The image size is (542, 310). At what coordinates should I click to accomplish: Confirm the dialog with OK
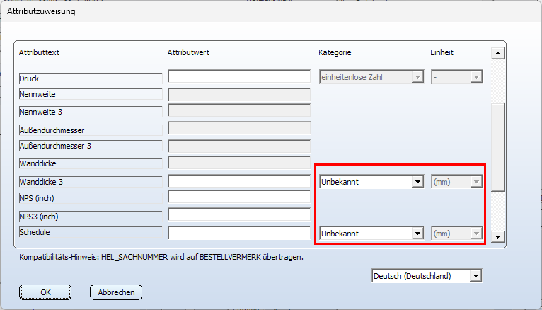[x=45, y=292]
